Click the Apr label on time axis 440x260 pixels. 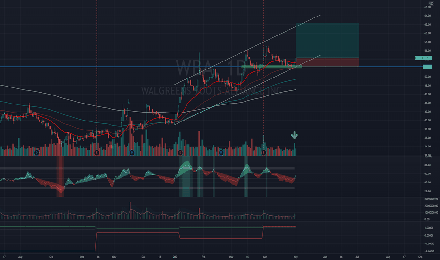coord(265,257)
